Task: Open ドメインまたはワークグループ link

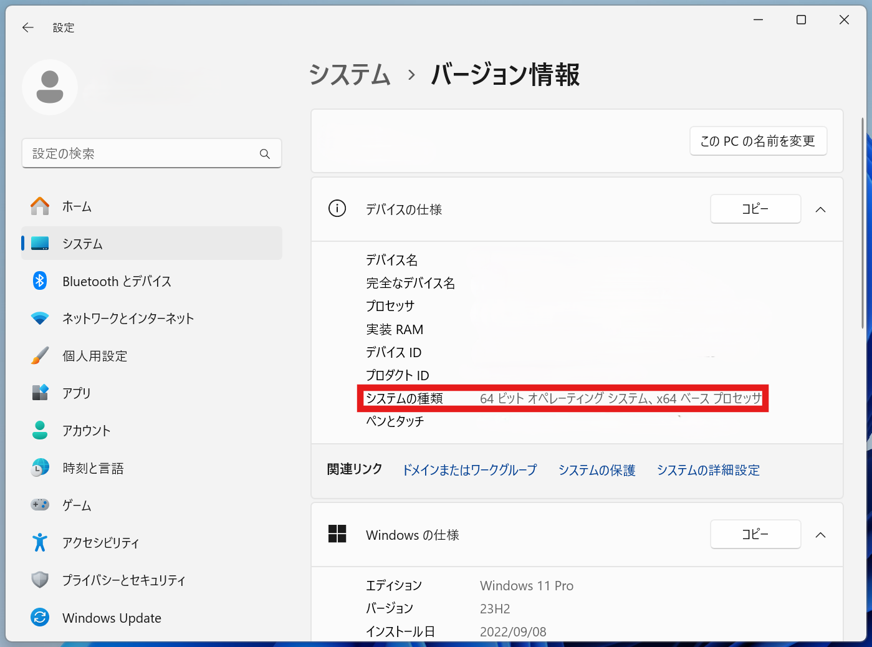Action: [470, 470]
